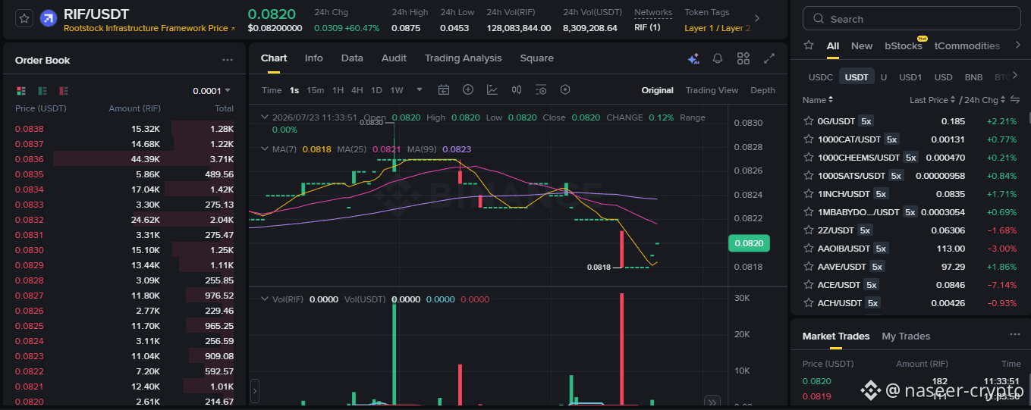The image size is (1031, 410).
Task: Filter pairs by BNB quote
Action: click(x=973, y=77)
